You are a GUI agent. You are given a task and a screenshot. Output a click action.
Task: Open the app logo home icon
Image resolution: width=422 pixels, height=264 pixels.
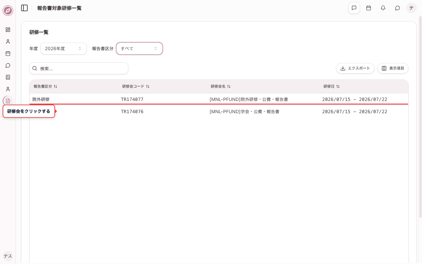pos(8,11)
